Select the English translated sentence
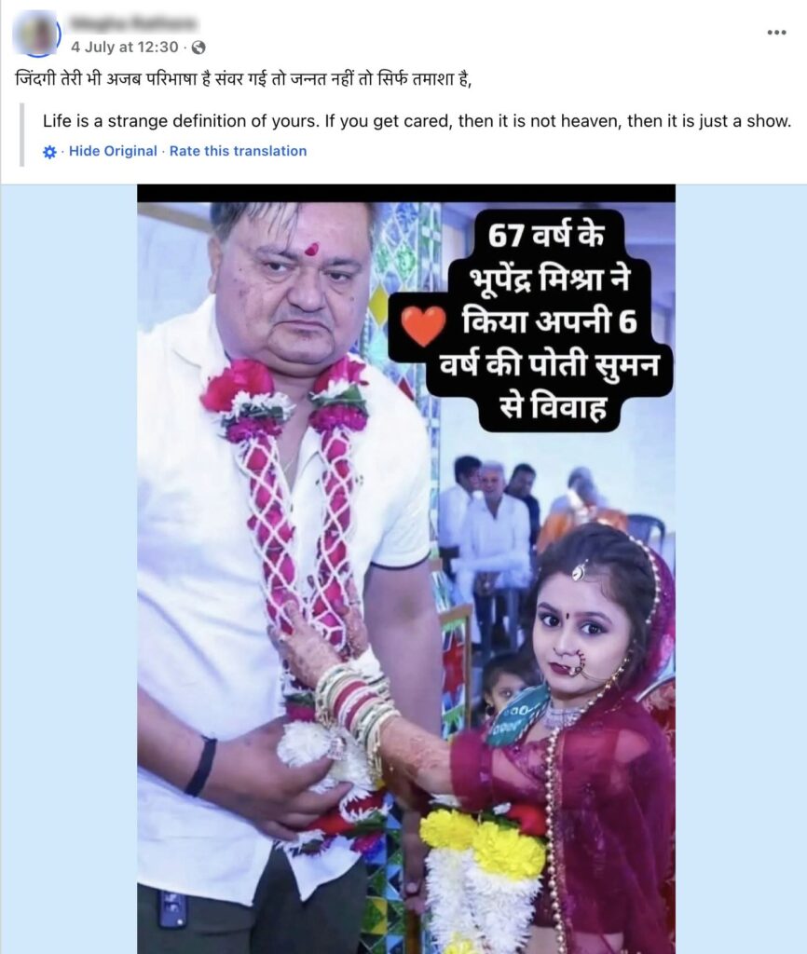Screen dimensions: 807x954 (417, 121)
